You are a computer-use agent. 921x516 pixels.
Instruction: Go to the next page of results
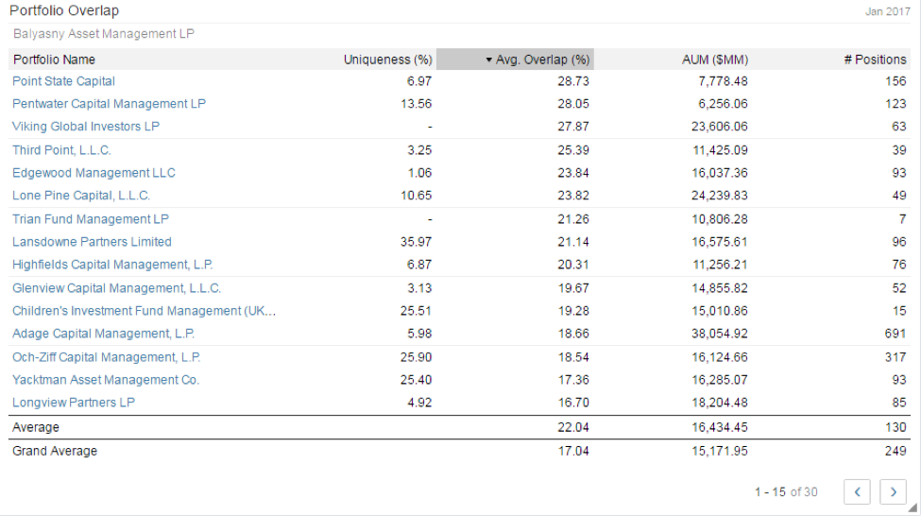click(893, 492)
